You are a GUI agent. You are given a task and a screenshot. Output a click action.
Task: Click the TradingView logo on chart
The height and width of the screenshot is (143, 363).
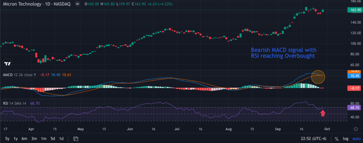pos(7,64)
